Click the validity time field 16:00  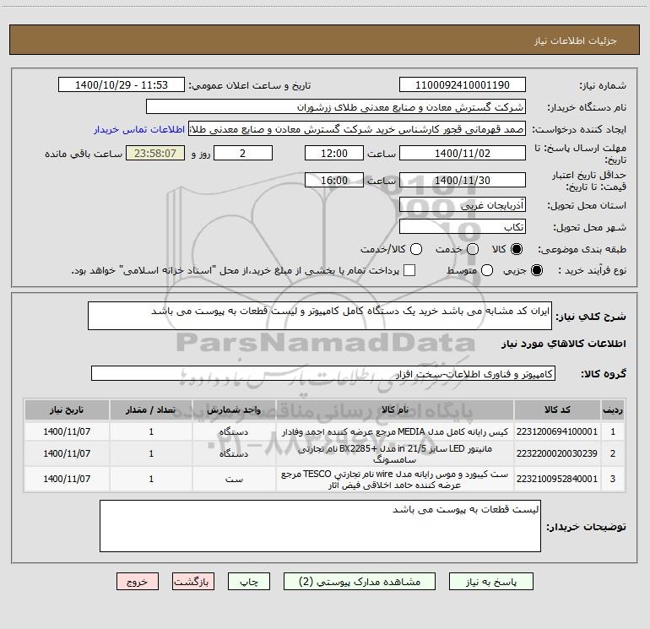[334, 180]
